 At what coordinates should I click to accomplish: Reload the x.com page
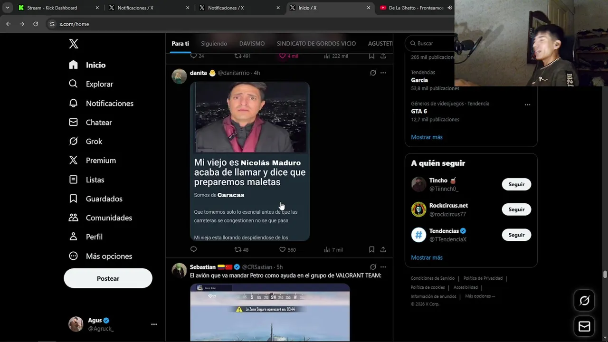pos(36,24)
